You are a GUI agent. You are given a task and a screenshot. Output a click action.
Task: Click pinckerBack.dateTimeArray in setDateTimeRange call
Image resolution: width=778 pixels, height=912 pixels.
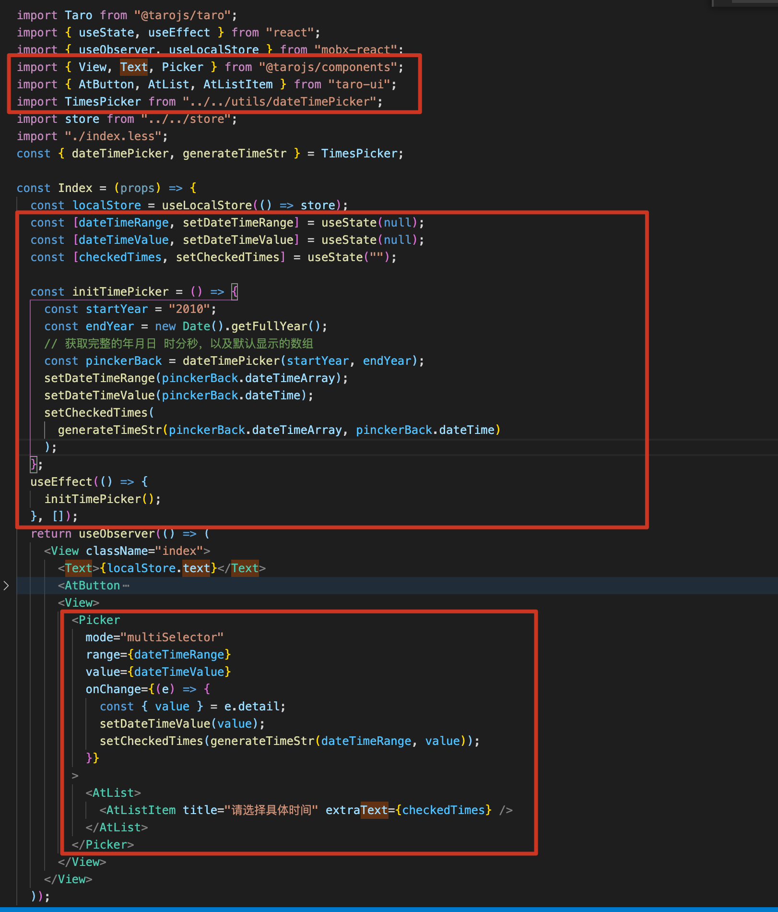(248, 378)
